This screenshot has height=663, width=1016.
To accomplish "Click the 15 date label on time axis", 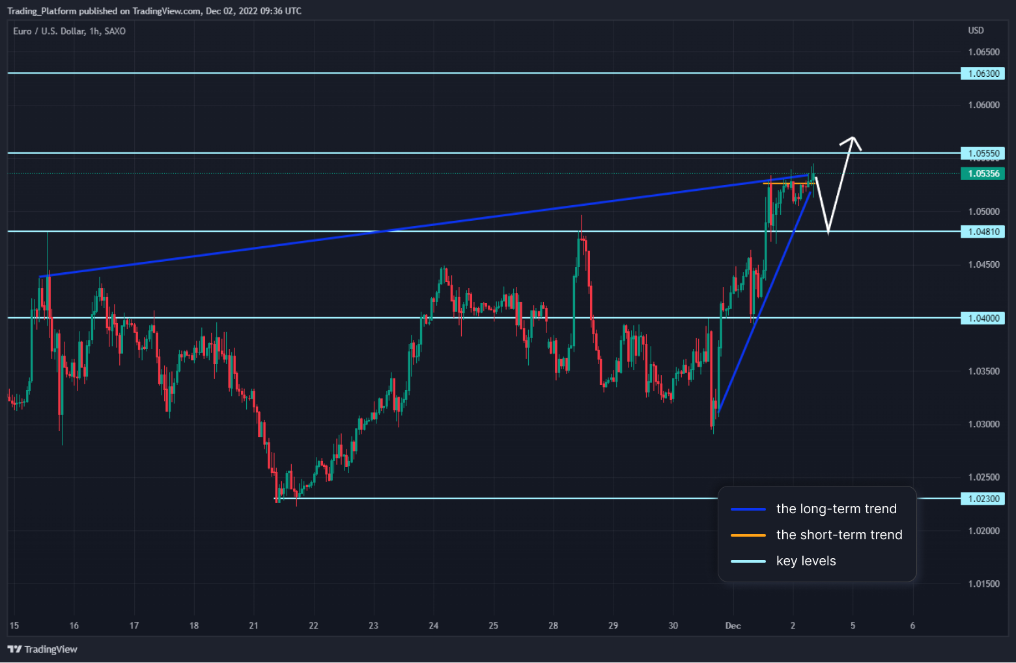I will (14, 626).
